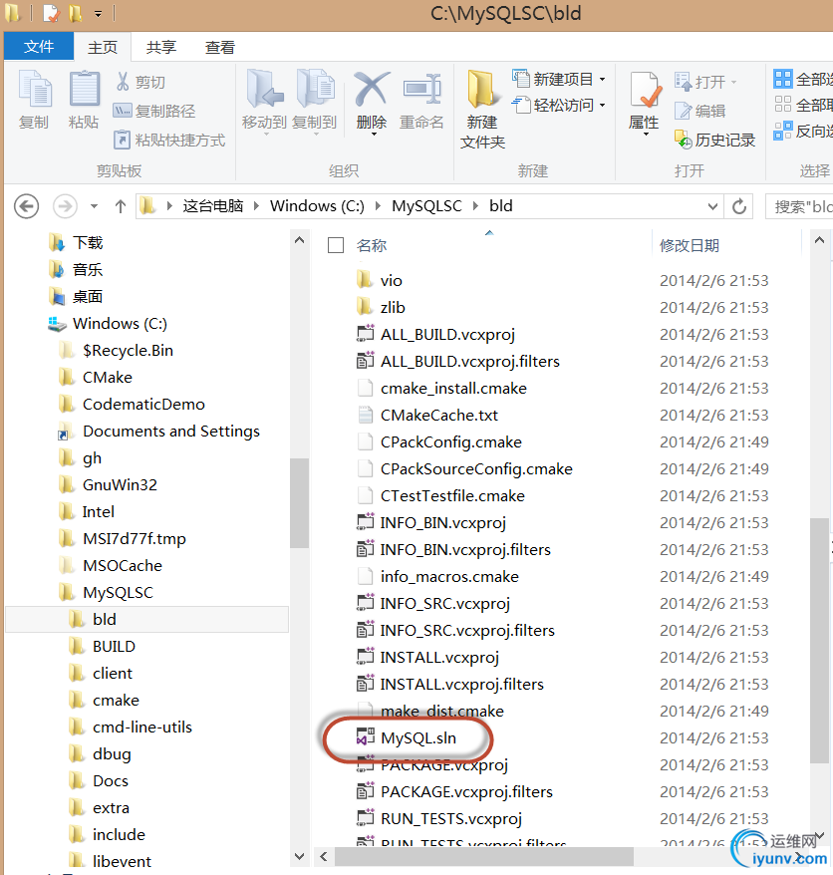Select the vio folder in file list

click(392, 281)
